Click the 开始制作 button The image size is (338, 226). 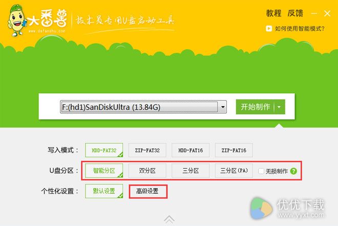tap(255, 107)
